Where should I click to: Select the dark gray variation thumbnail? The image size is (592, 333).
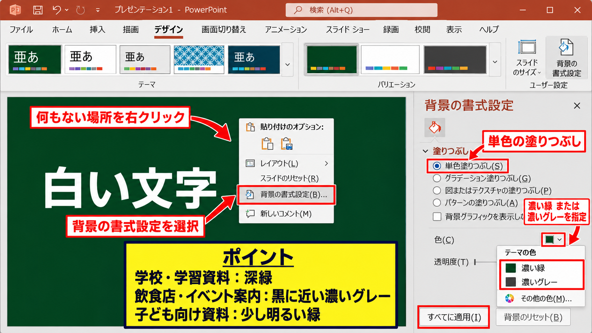pyautogui.click(x=455, y=59)
